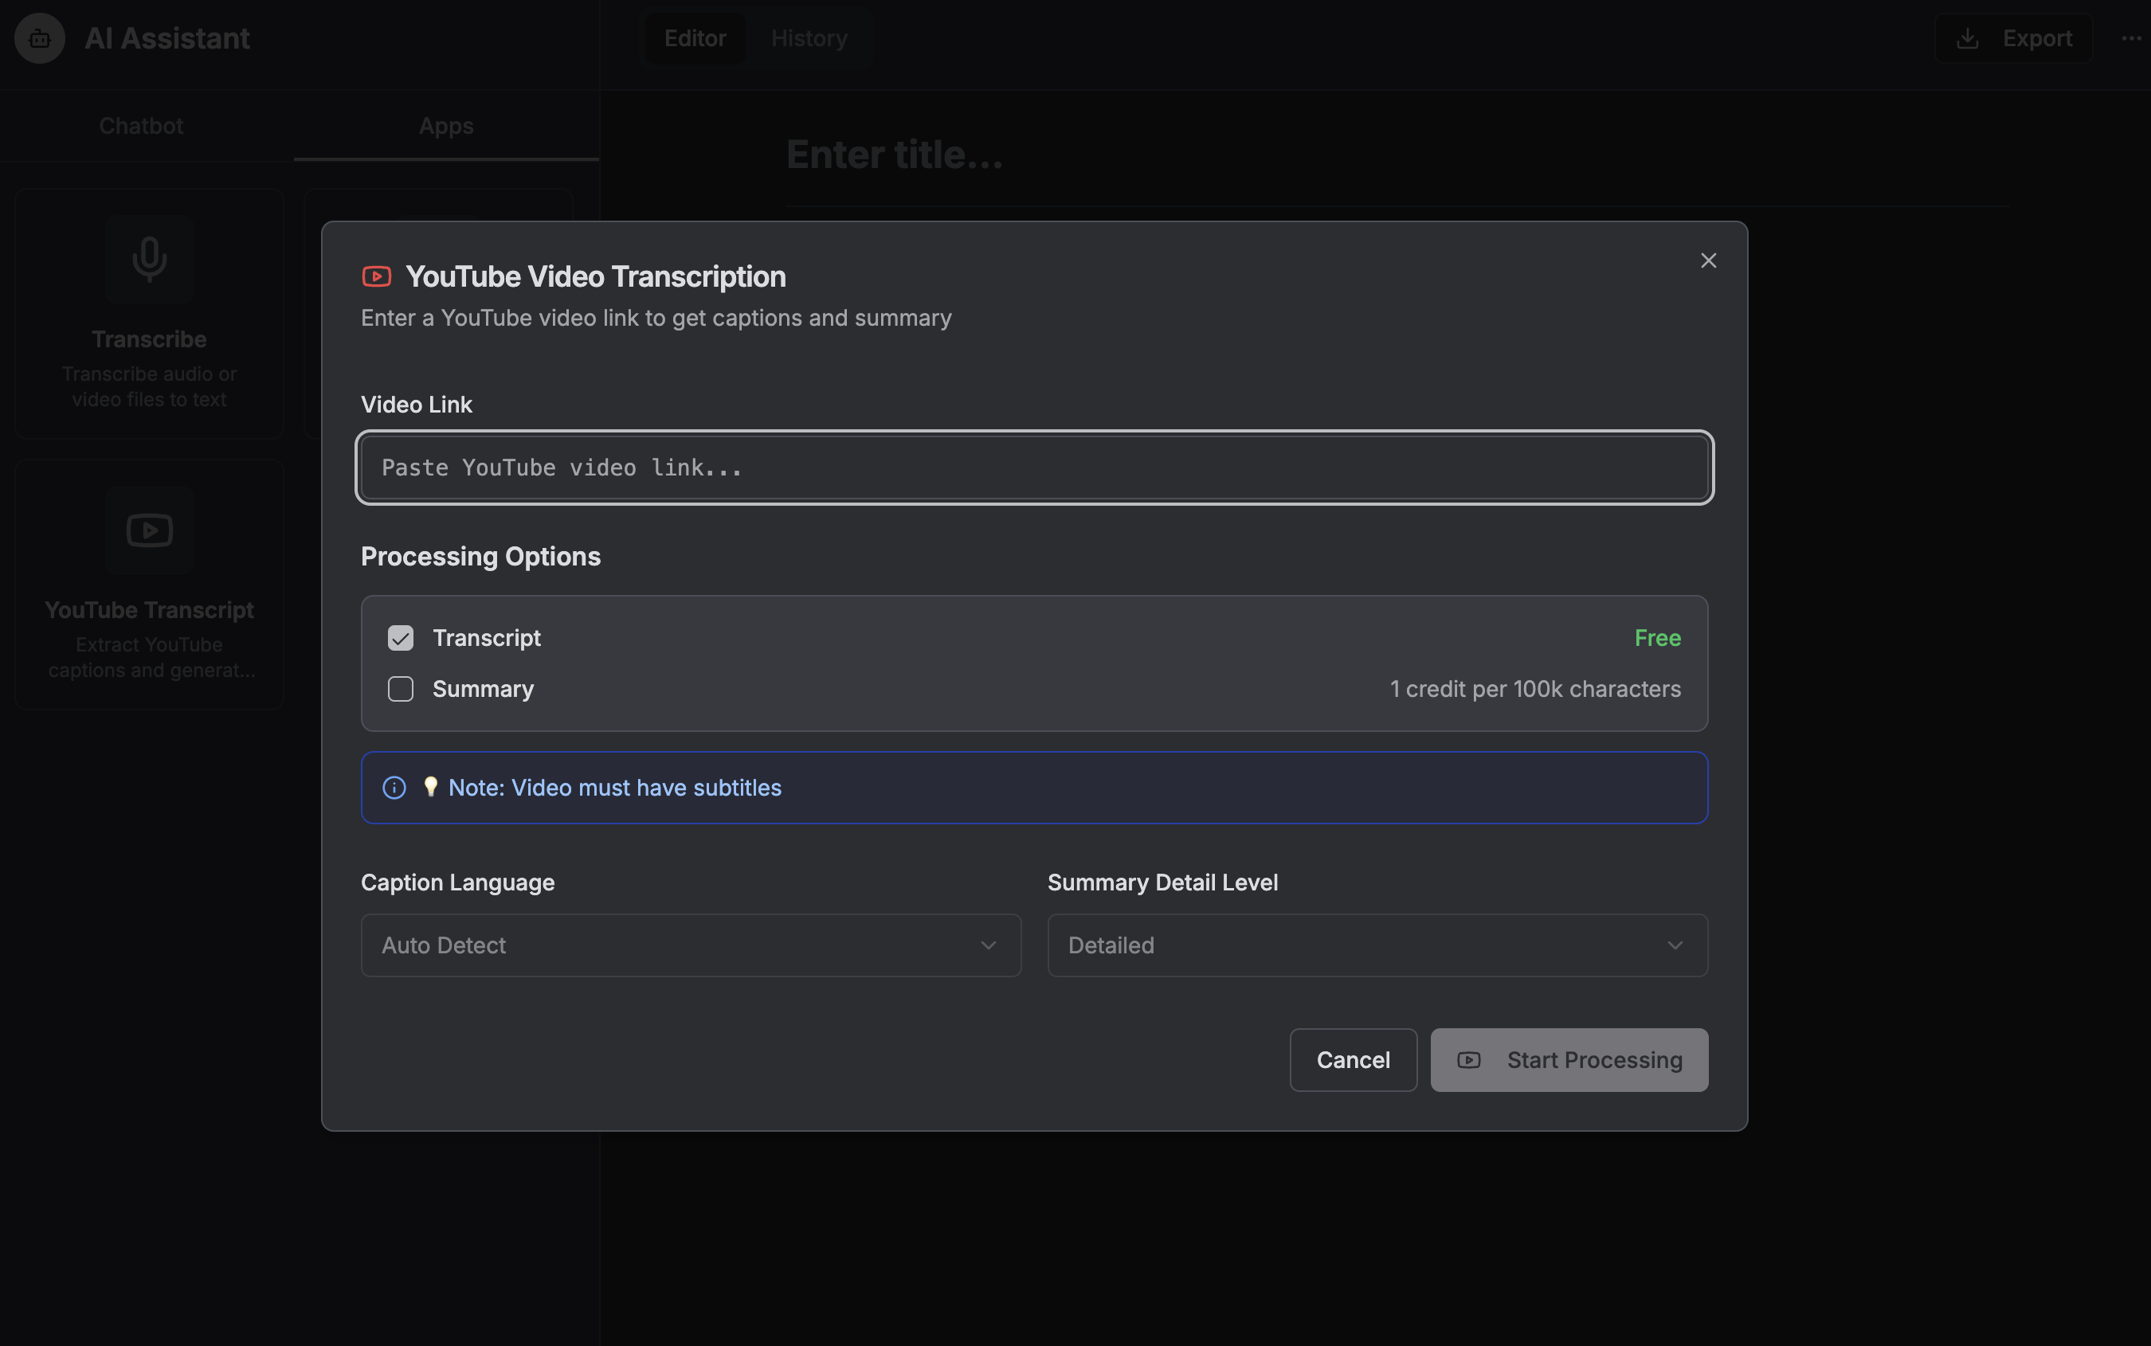Click the Cancel button
The image size is (2151, 1346).
[x=1353, y=1059]
